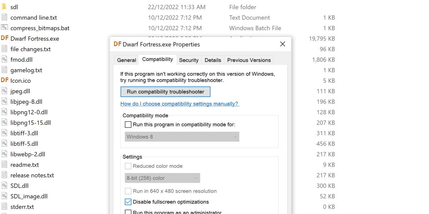The image size is (429, 214).
Task: Select libjpeg-8.dll in the file list
Action: [x=26, y=102]
